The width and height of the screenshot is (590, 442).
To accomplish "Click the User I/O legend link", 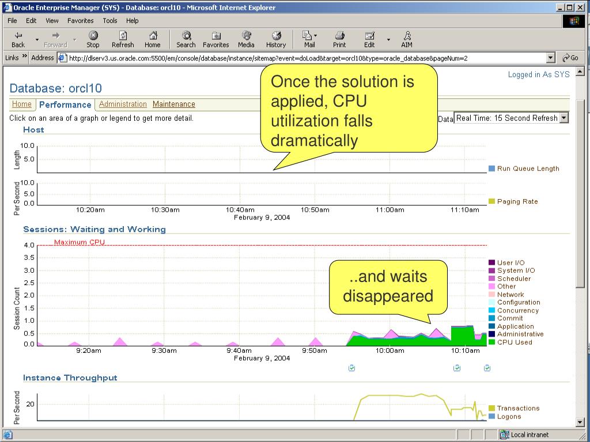I will 510,262.
